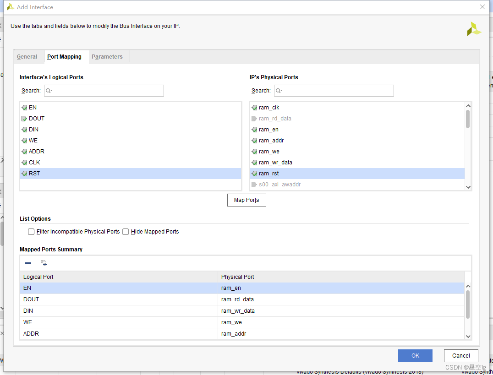Click the EN logical port icon
This screenshot has width=493, height=375.
tap(24, 108)
